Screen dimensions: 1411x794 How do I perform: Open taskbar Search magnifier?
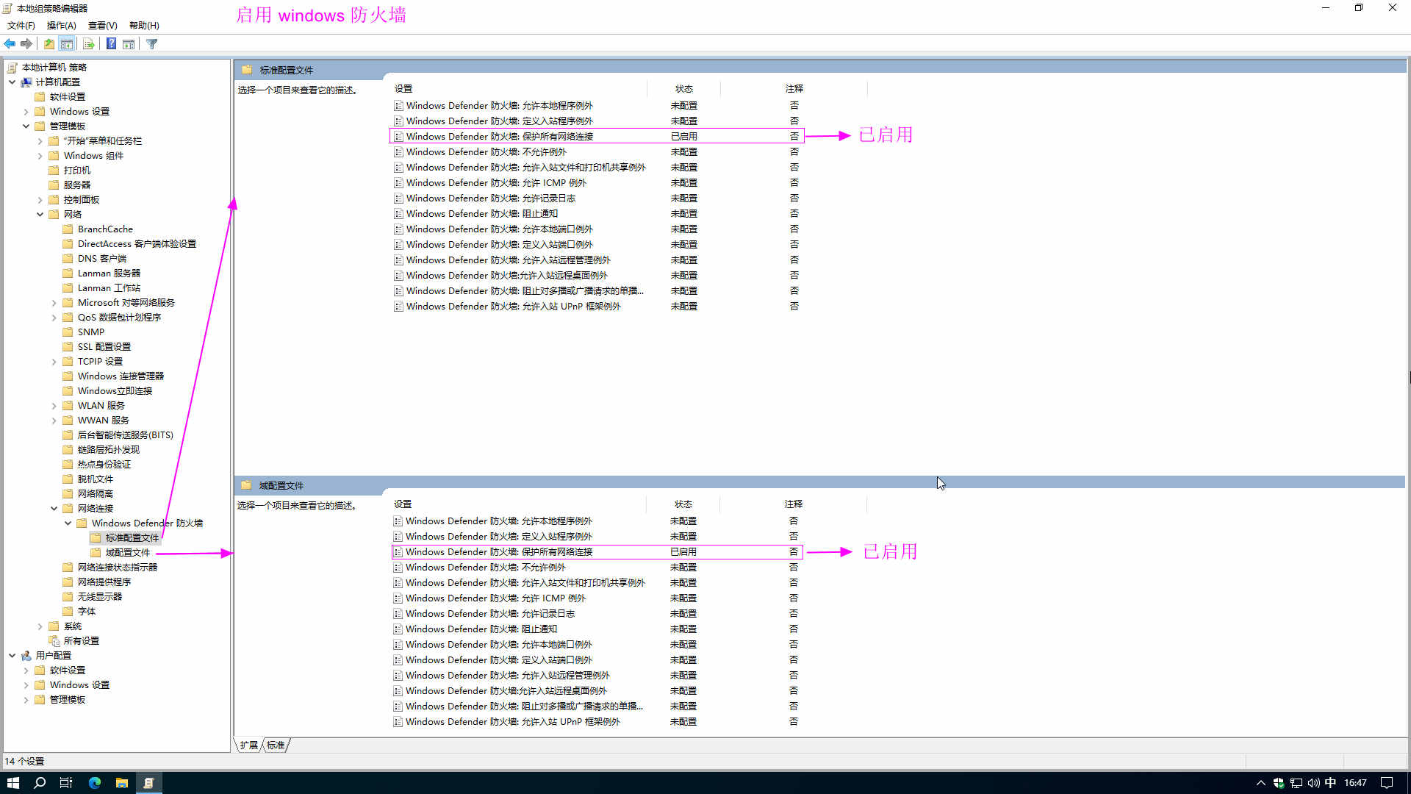pyautogui.click(x=40, y=783)
